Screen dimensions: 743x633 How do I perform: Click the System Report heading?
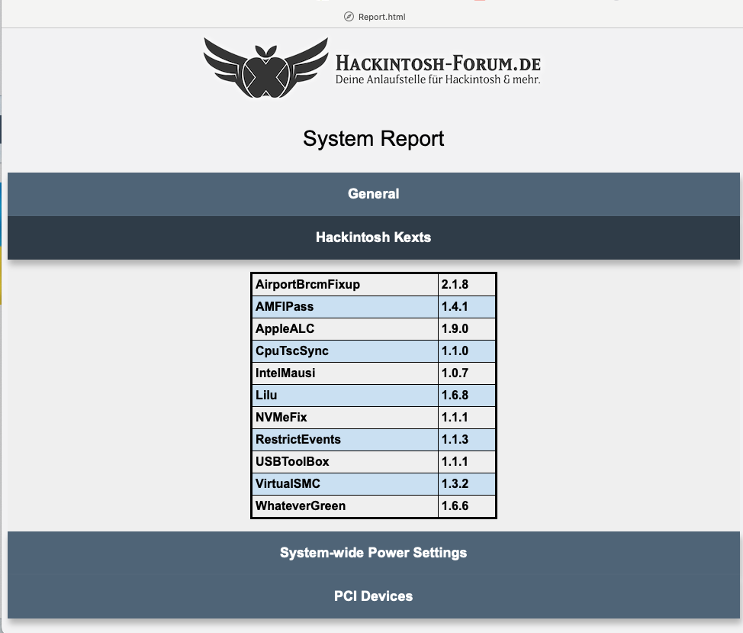point(373,139)
